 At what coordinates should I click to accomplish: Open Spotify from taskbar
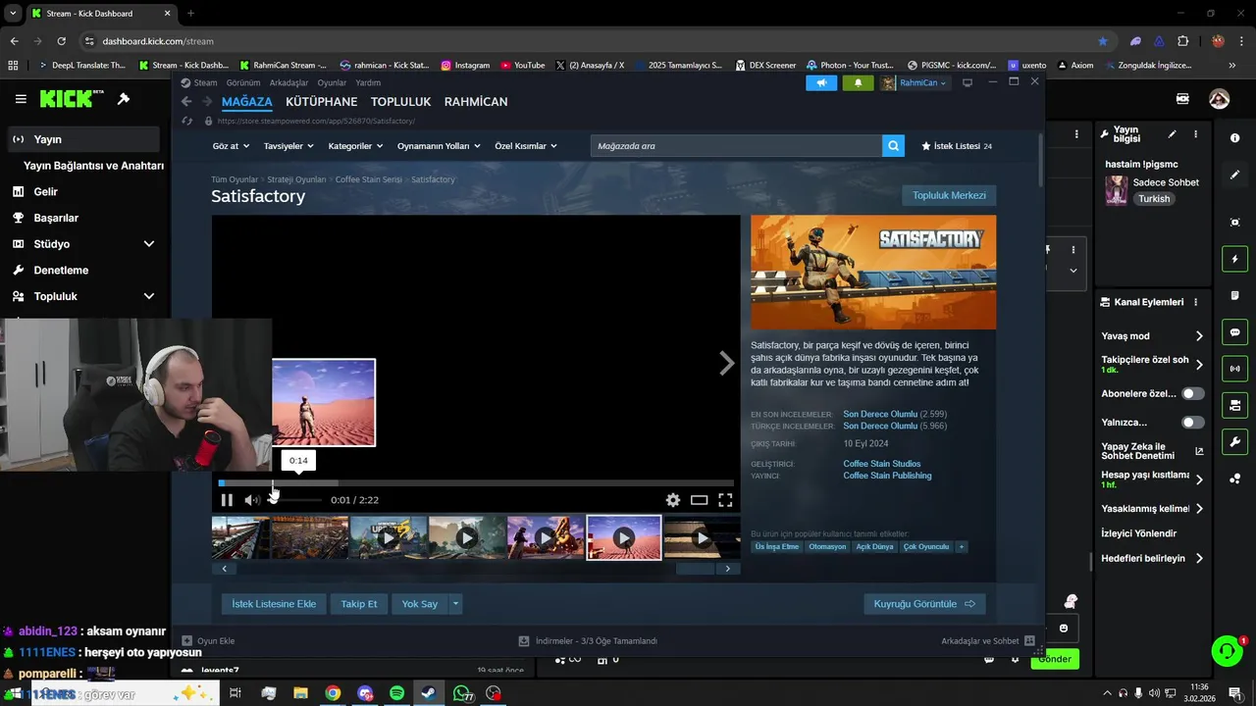pos(396,693)
